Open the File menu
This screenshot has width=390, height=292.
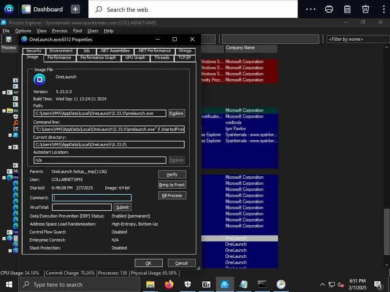pos(6,31)
